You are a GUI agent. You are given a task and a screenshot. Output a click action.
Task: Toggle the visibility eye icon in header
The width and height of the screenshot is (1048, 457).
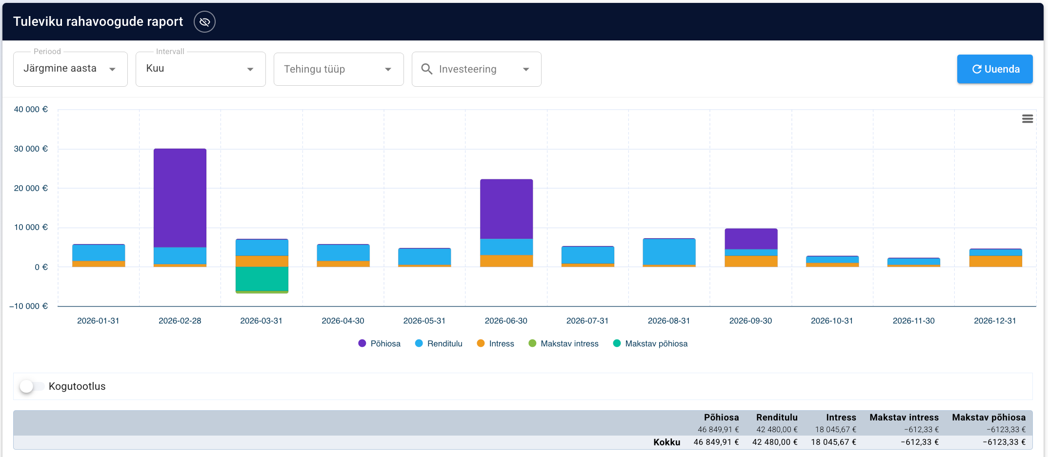[204, 22]
